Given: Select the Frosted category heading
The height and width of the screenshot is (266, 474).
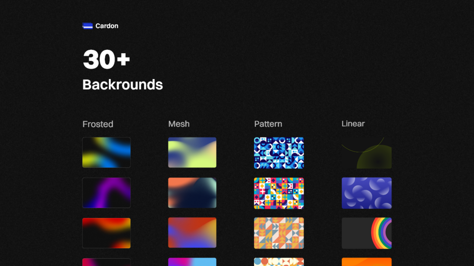Looking at the screenshot, I should (98, 124).
